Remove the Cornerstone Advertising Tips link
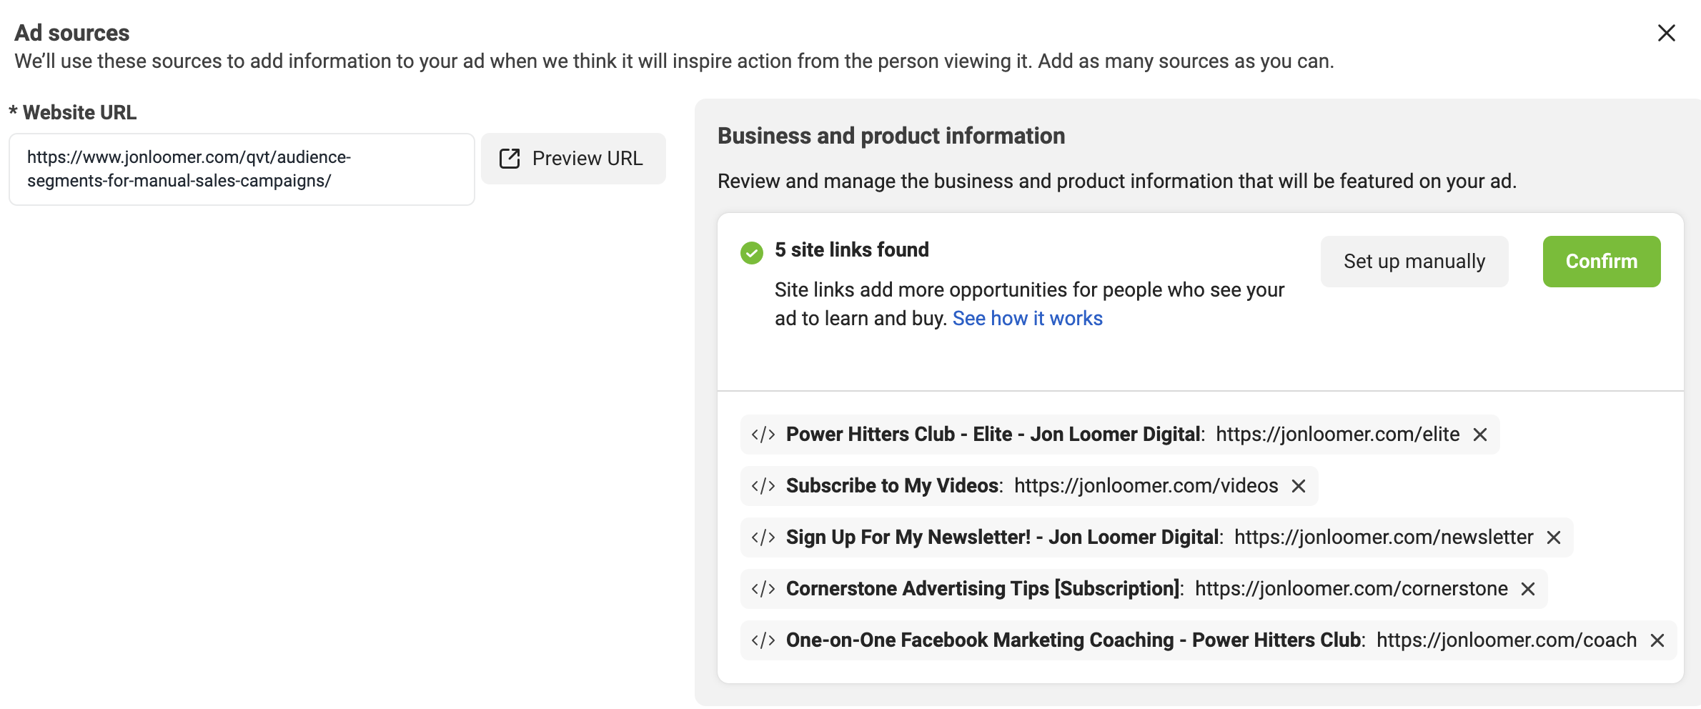1701x709 pixels. (1528, 589)
